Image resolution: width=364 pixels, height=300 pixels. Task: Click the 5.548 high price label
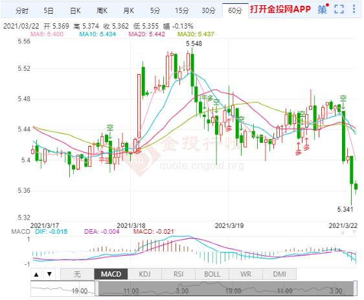click(194, 44)
